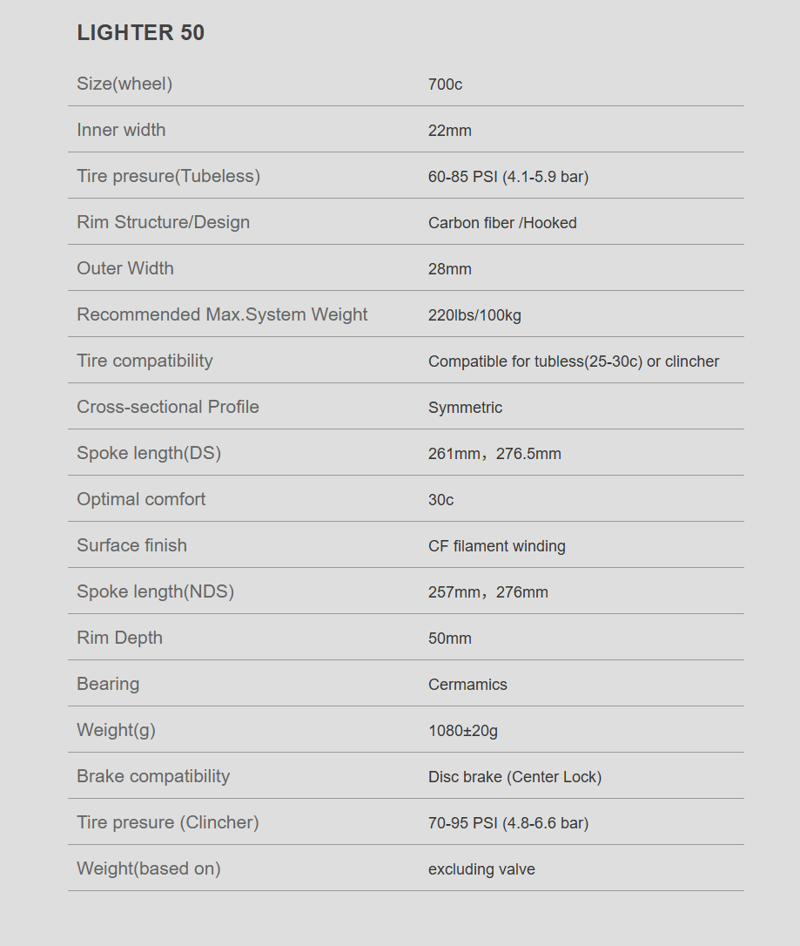Click the LIGHTER 50 heading
Screen dimensions: 800x946
click(x=140, y=32)
